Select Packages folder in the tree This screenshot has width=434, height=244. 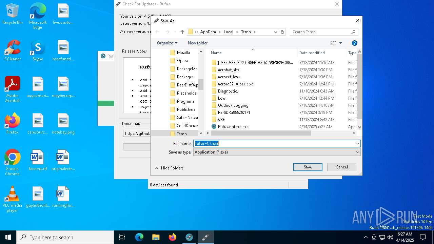[185, 77]
